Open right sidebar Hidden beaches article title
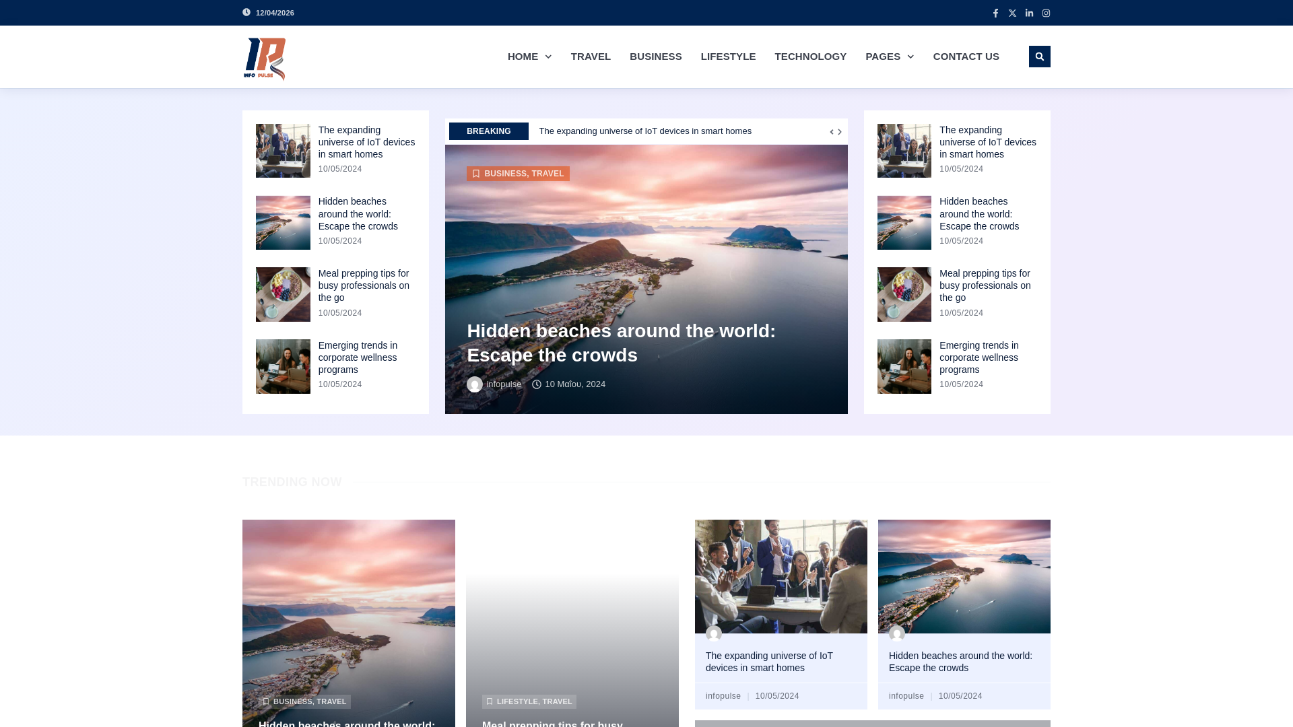The width and height of the screenshot is (1293, 727). click(x=979, y=214)
